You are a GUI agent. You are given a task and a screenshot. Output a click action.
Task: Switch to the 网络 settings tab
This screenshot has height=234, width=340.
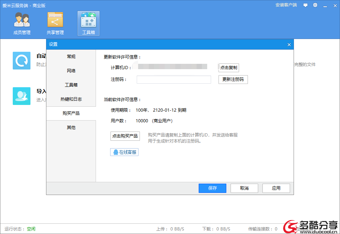pyautogui.click(x=71, y=71)
